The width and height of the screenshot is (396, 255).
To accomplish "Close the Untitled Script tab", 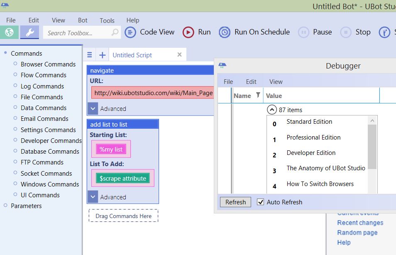I will pos(180,54).
